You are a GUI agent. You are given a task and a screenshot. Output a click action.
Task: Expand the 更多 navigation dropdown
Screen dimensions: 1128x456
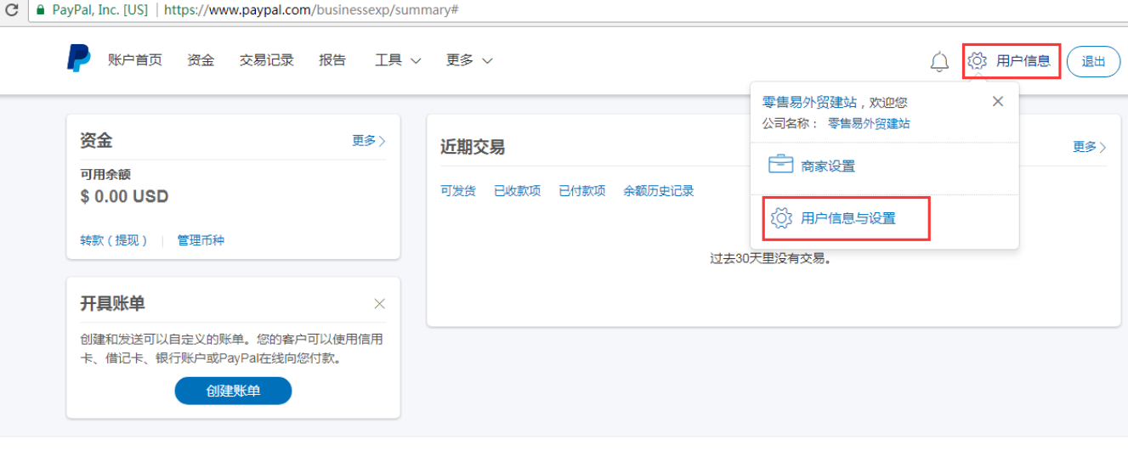469,60
